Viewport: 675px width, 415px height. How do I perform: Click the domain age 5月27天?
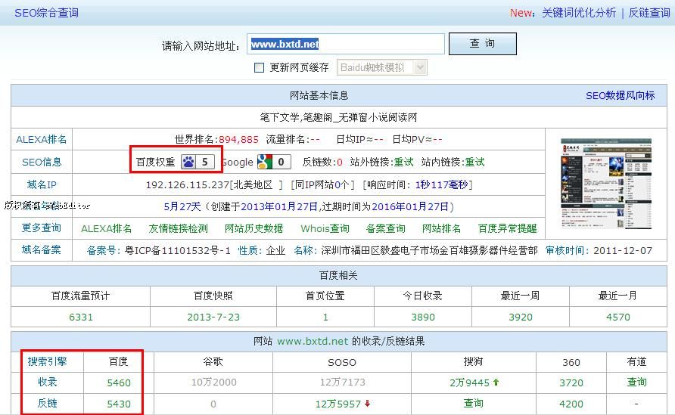(182, 207)
